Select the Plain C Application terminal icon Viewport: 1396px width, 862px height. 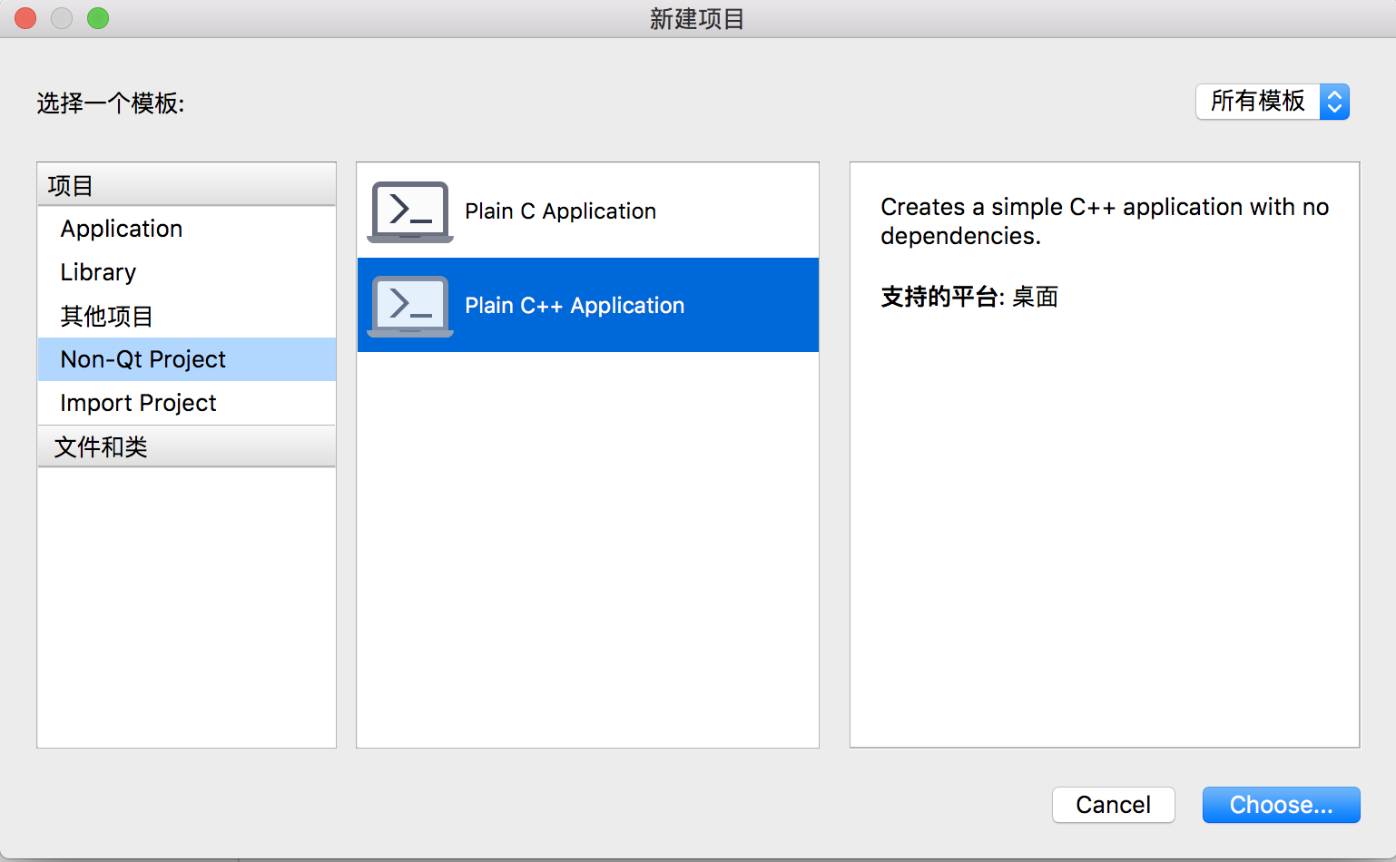coord(408,211)
